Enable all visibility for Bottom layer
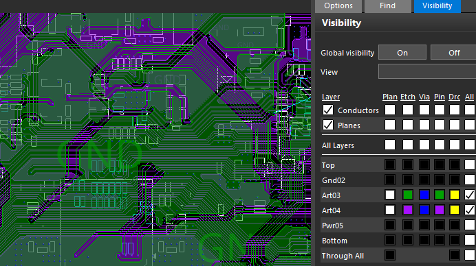This screenshot has height=266, width=476. point(470,240)
